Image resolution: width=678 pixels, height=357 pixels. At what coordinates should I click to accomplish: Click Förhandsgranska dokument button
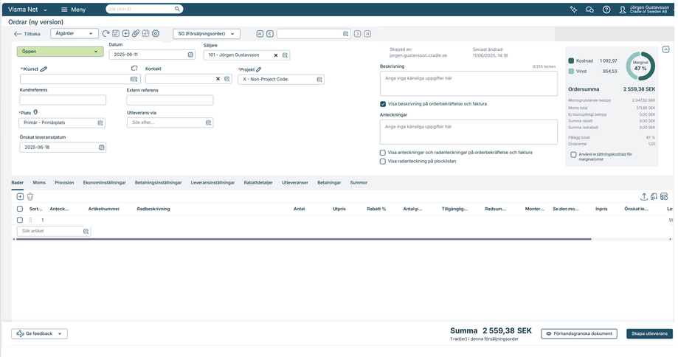pos(579,333)
